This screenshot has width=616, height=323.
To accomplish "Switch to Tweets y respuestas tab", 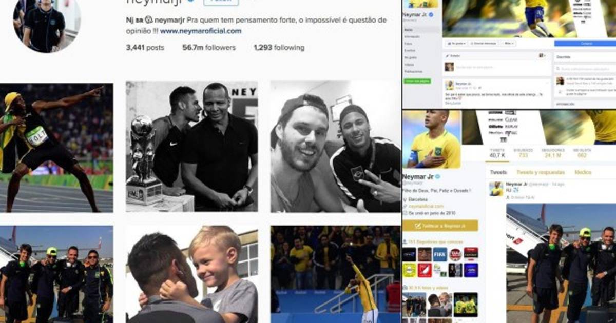I will click(x=541, y=172).
